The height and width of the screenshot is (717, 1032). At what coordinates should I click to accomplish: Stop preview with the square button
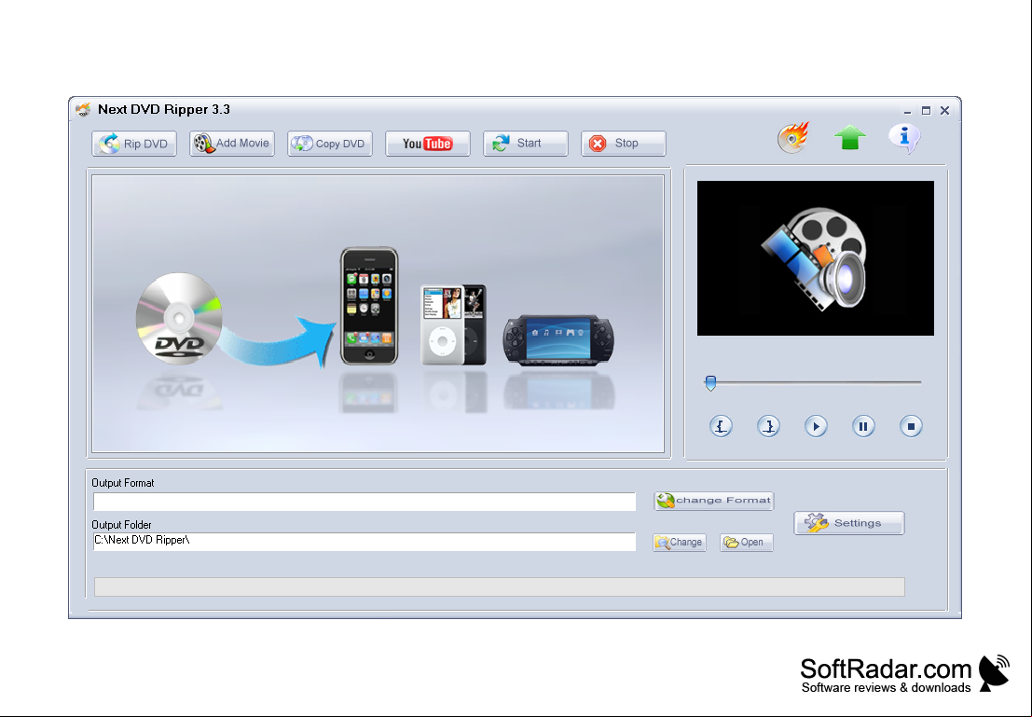pyautogui.click(x=911, y=426)
